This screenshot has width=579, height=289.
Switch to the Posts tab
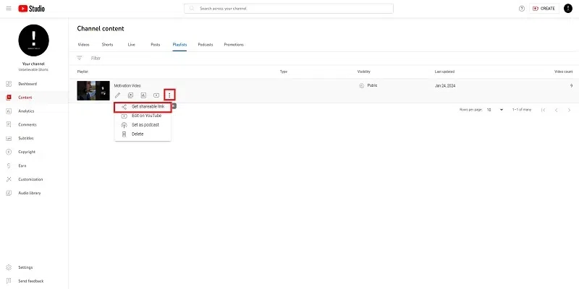[x=156, y=45]
